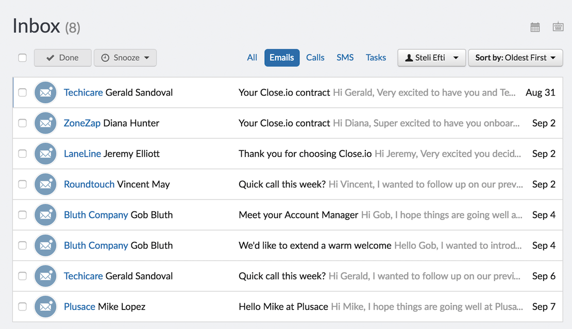Click email icon in ZoneZap Diana Hunter row

[45, 123]
